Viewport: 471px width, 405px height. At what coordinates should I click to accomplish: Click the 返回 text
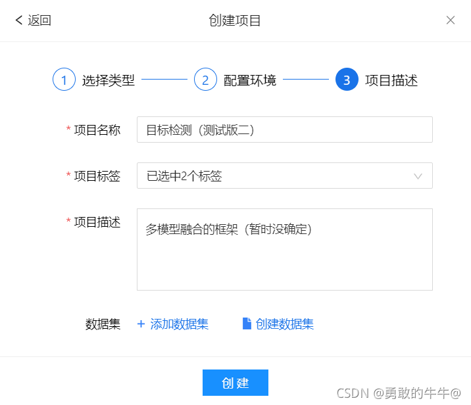(x=39, y=20)
